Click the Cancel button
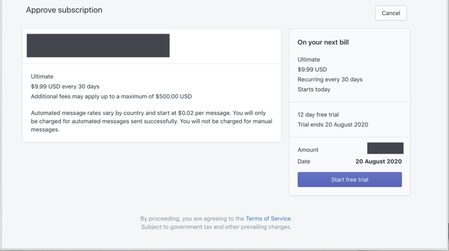 [391, 13]
